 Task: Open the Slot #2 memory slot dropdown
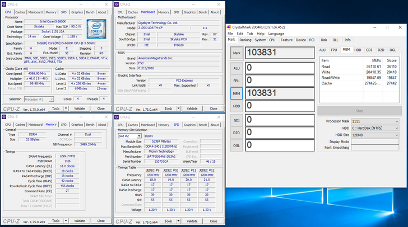[129, 136]
